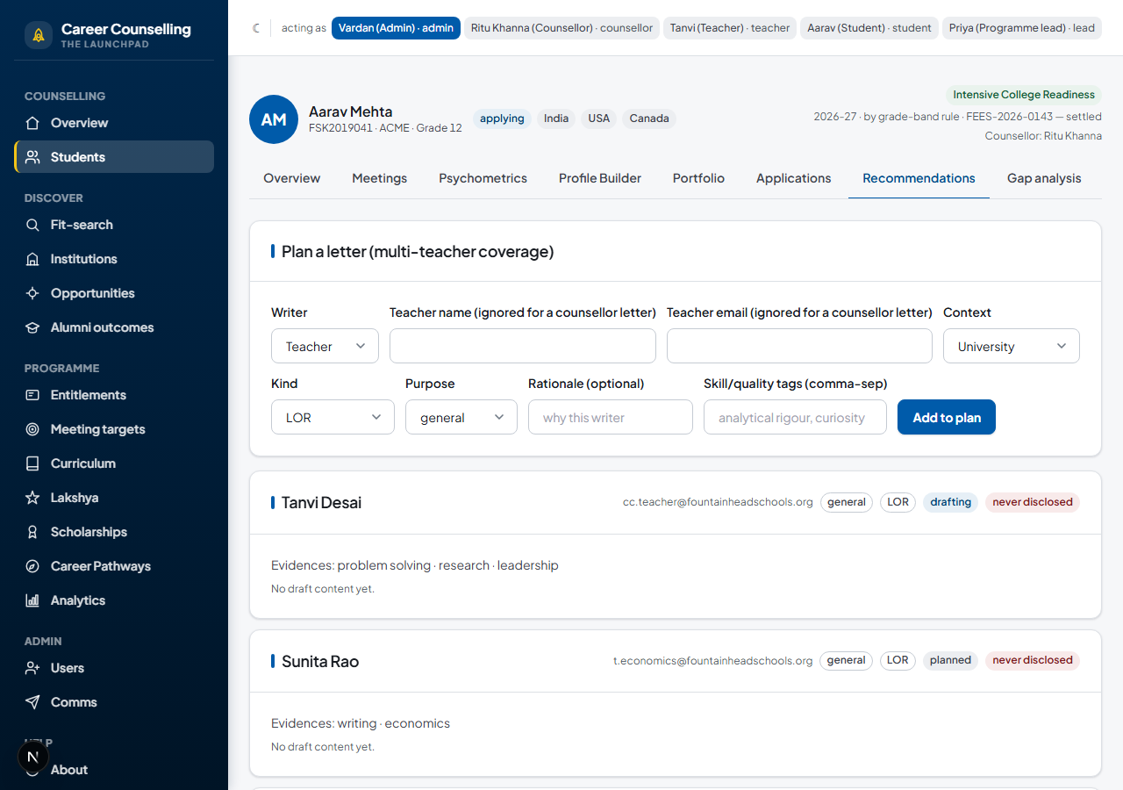This screenshot has height=790, width=1123.
Task: Click Aarav Mehta's AM avatar
Action: [x=274, y=119]
